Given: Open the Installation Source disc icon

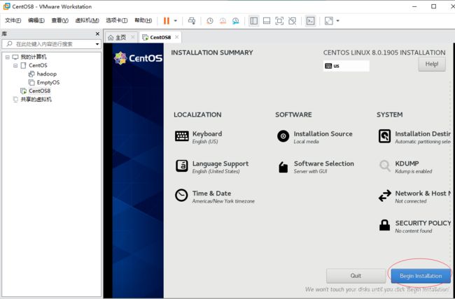Looking at the screenshot, I should click(x=283, y=136).
